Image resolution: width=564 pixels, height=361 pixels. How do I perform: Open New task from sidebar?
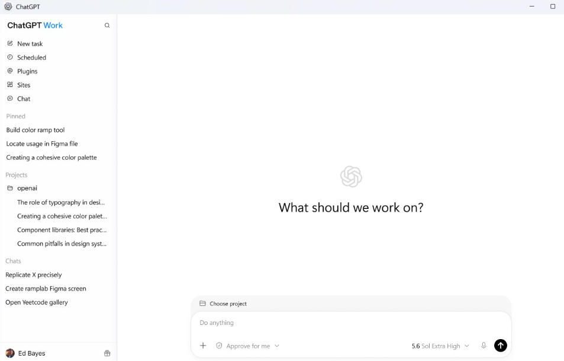click(x=30, y=44)
